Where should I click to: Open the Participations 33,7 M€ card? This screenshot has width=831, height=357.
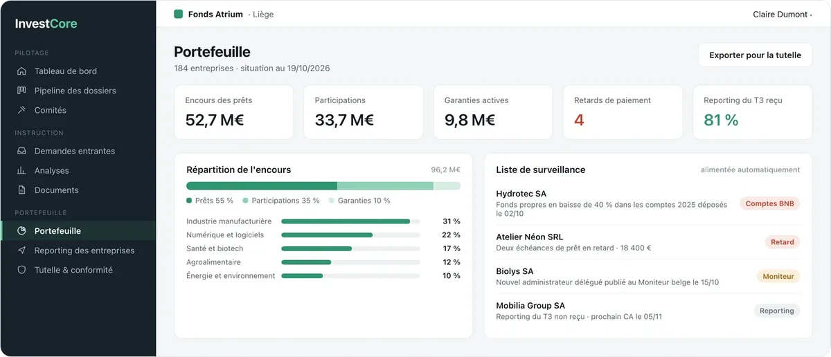[x=364, y=112]
